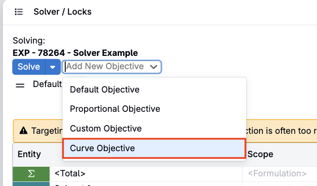Click the Solve button

point(28,67)
